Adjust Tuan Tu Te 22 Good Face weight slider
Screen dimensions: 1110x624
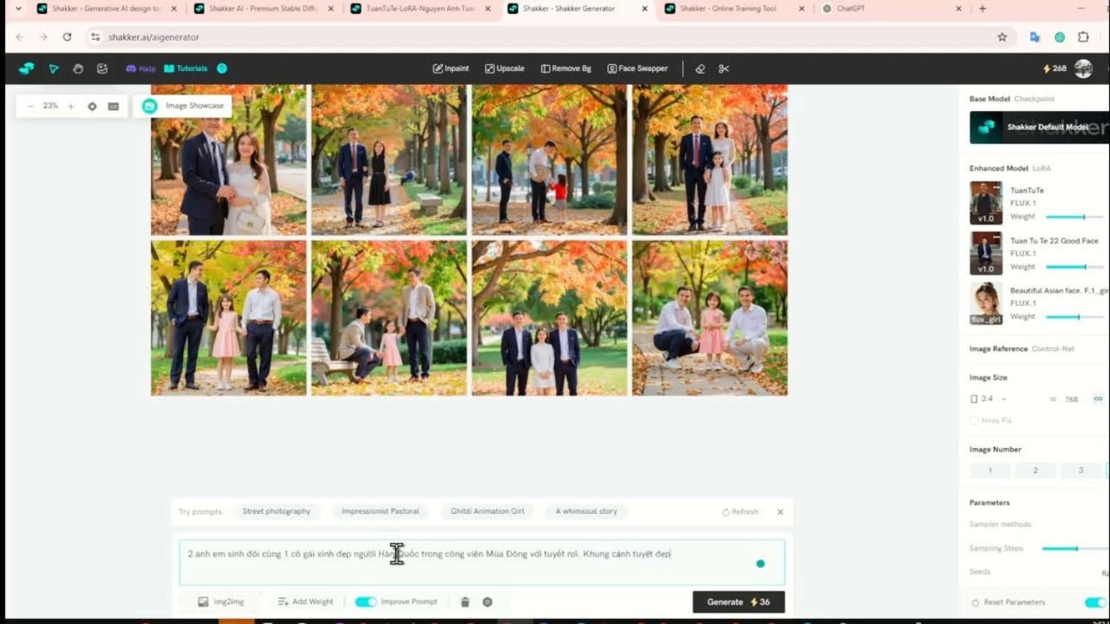coord(1074,267)
